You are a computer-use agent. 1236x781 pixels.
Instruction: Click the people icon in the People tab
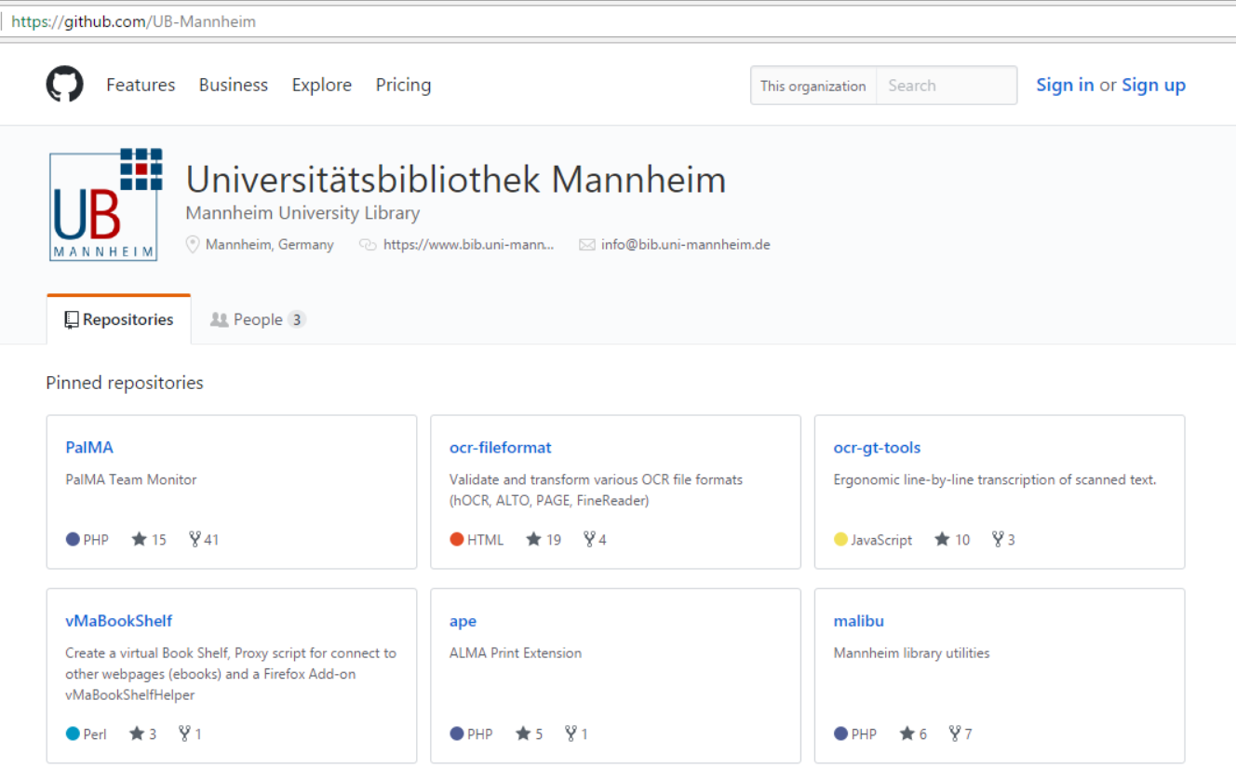click(219, 319)
